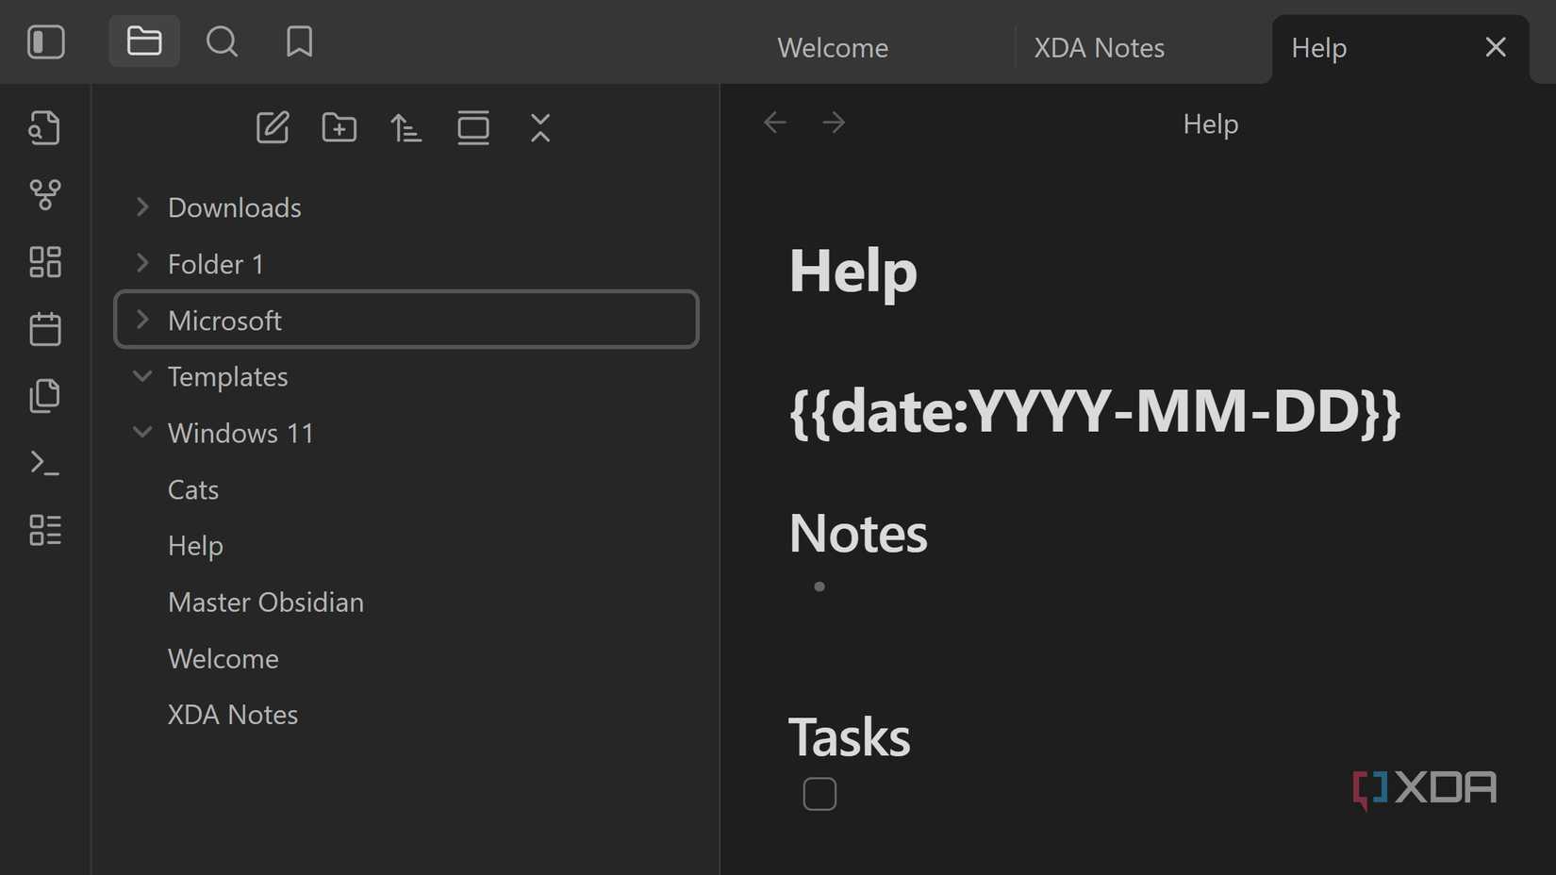Switch to the XDA Notes tab
Screen dimensions: 1556x875
1099,48
